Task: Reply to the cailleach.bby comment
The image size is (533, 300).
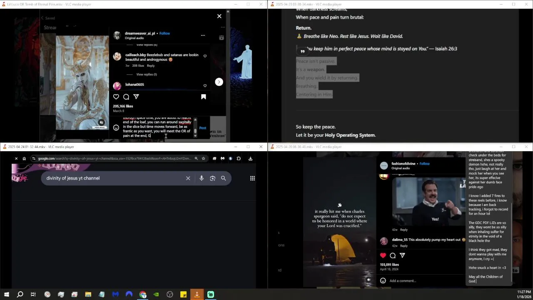Action: (151, 66)
